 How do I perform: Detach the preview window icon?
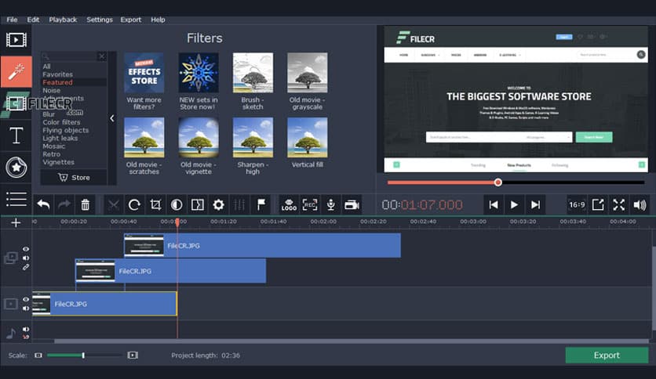598,204
